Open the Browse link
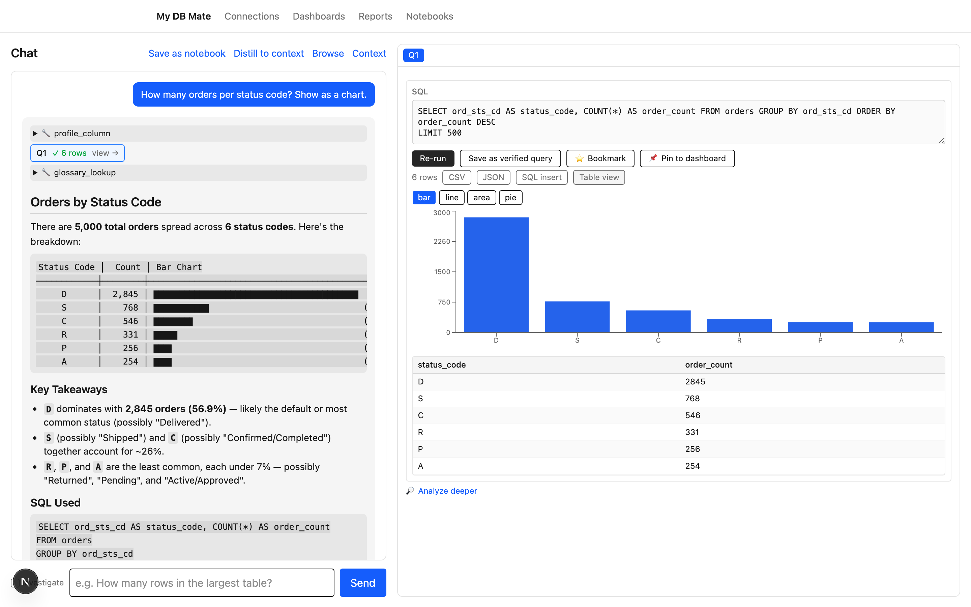The image size is (971, 607). pyautogui.click(x=328, y=53)
